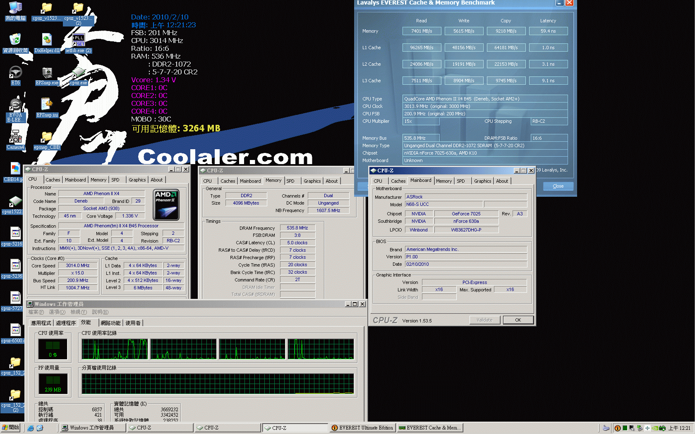This screenshot has width=695, height=434.
Task: Minimize the Windows Task Manager window
Action: [x=348, y=304]
